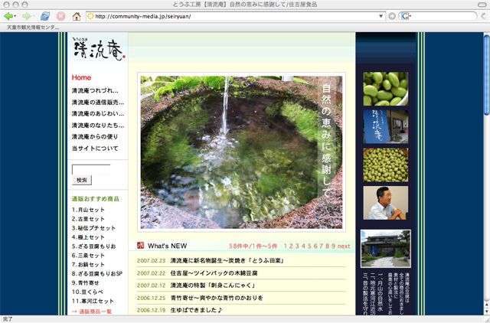Click the browser Back arrow button
490x323 pixels.
(8, 15)
